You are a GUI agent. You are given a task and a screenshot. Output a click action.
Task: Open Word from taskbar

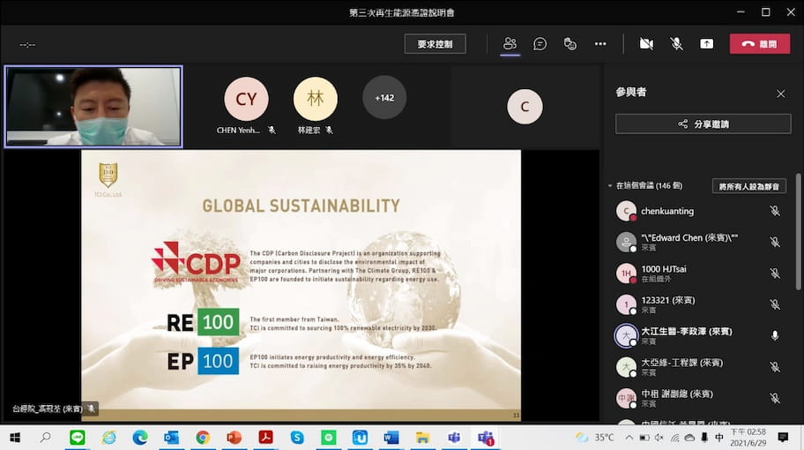tap(391, 438)
